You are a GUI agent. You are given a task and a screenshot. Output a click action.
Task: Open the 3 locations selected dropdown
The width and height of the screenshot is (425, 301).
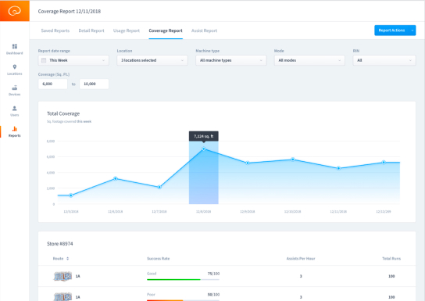pos(152,60)
